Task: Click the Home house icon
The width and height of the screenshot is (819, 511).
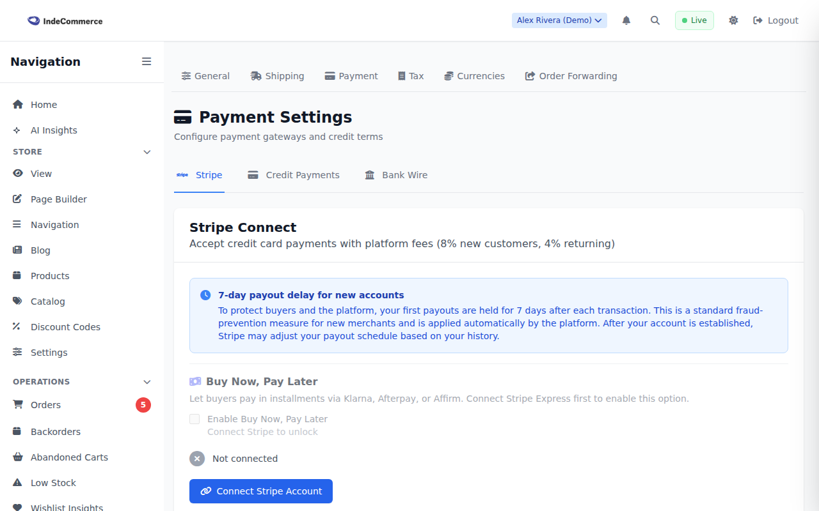Action: tap(17, 104)
